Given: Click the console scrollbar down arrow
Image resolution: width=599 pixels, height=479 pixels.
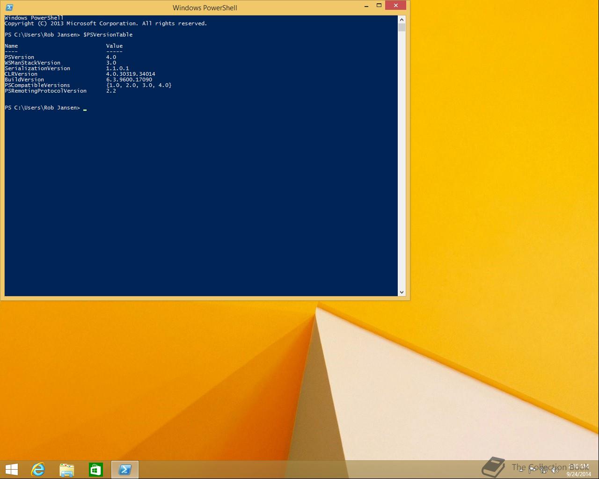Looking at the screenshot, I should pos(402,292).
